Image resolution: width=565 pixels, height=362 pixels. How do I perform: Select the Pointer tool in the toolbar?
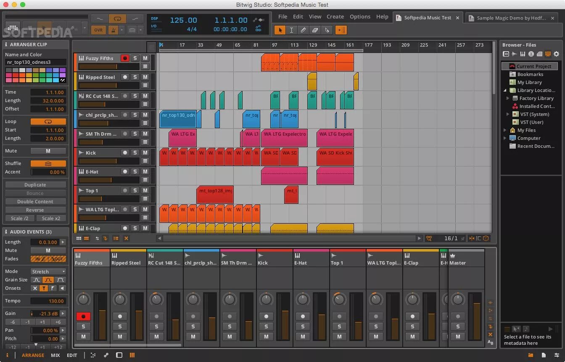(280, 30)
